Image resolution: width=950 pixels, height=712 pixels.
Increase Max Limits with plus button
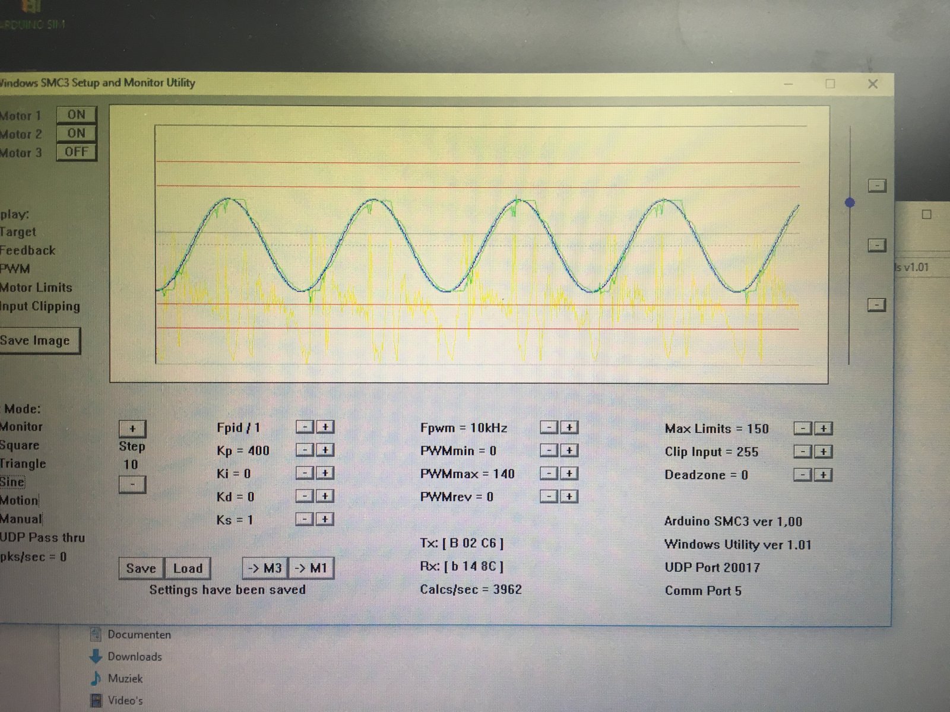(x=824, y=428)
